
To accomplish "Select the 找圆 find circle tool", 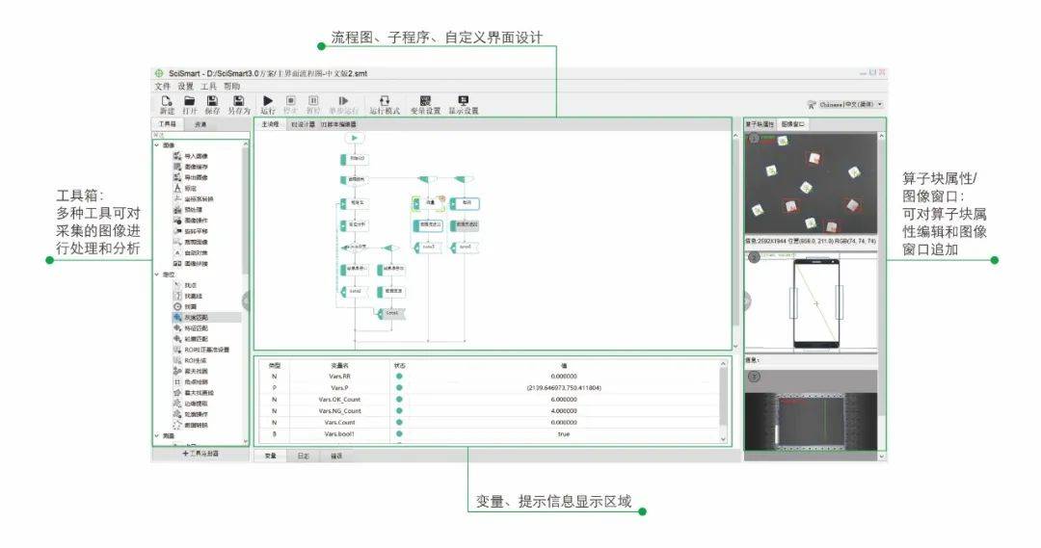I will point(186,306).
